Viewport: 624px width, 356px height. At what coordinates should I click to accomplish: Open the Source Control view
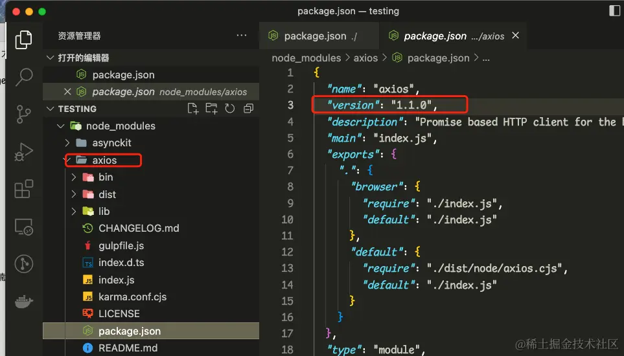pyautogui.click(x=23, y=114)
